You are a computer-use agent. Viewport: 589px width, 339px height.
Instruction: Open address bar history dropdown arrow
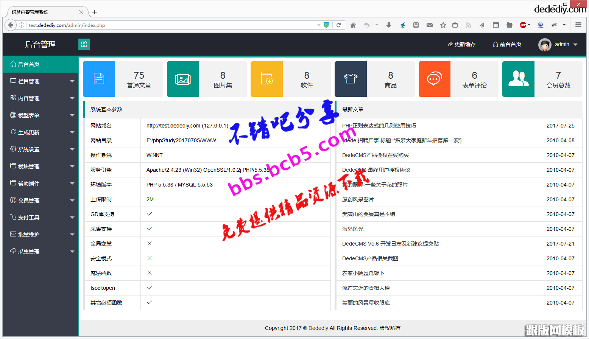coord(319,25)
